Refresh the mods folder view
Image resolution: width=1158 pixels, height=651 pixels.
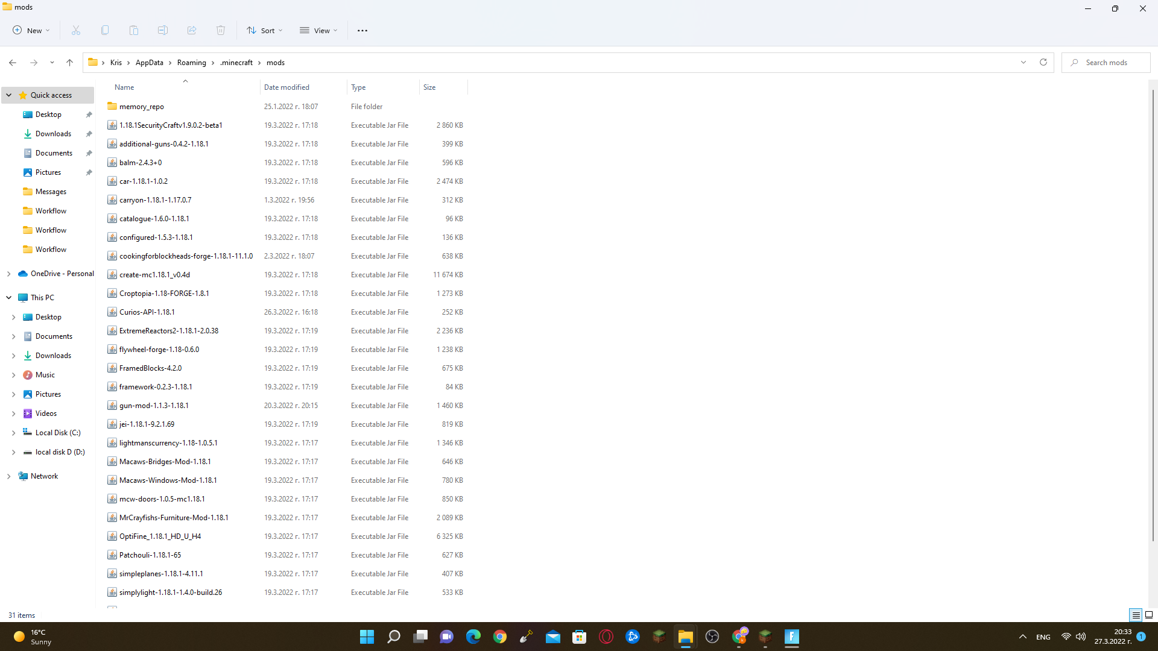click(1043, 63)
